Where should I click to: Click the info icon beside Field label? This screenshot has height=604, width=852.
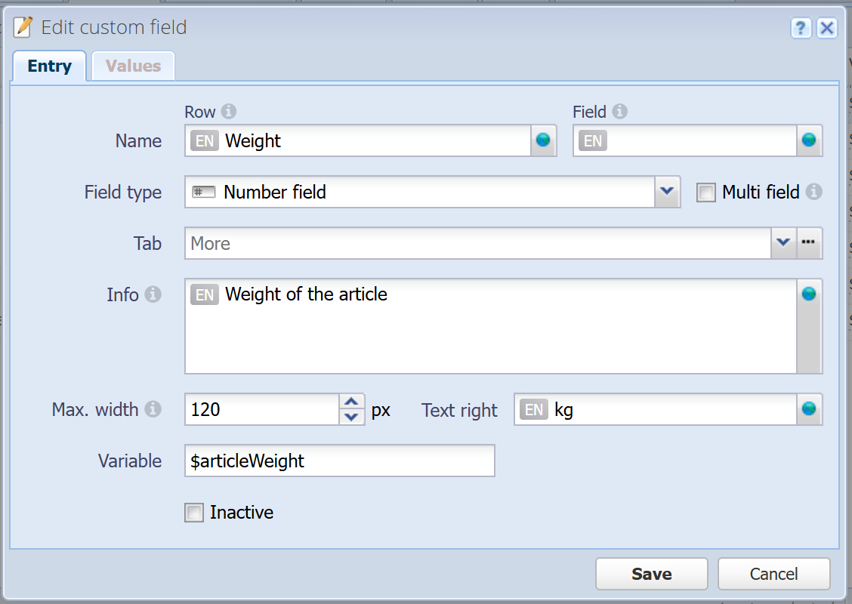619,111
